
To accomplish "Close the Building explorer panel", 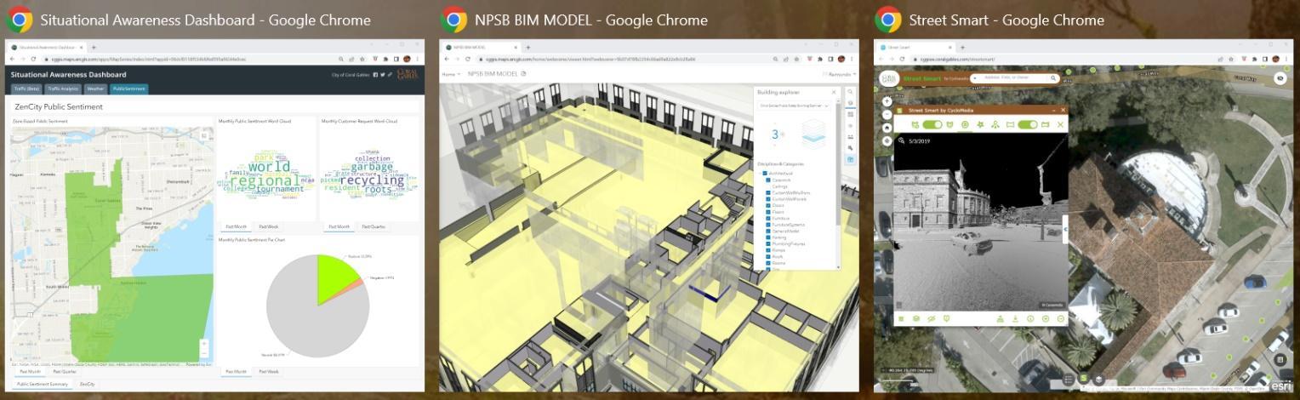I will tap(833, 92).
